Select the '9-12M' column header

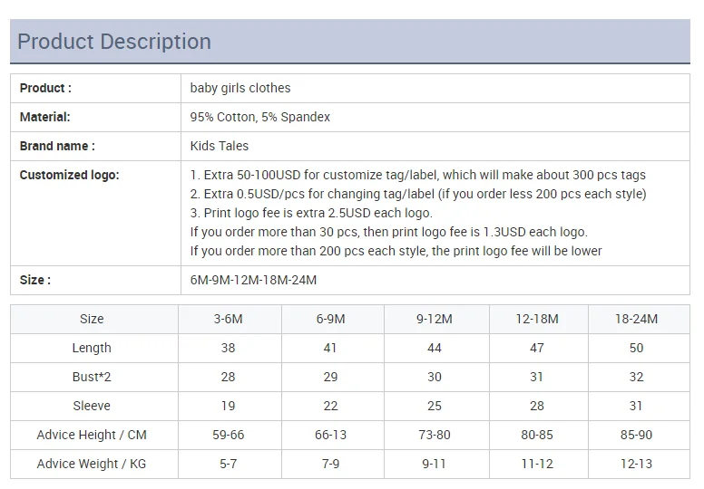435,319
